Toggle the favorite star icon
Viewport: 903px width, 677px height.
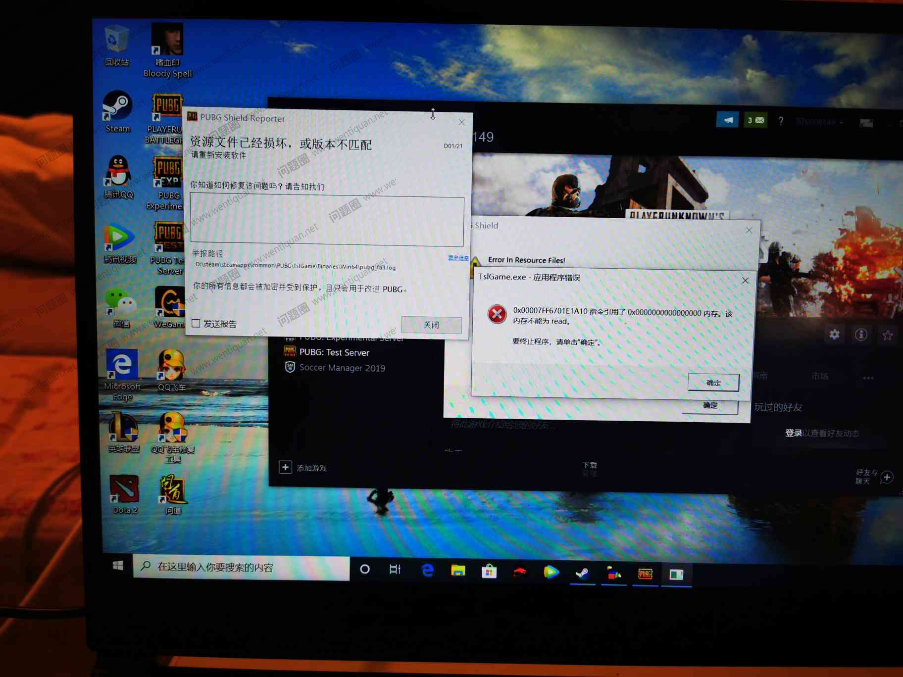pyautogui.click(x=887, y=336)
